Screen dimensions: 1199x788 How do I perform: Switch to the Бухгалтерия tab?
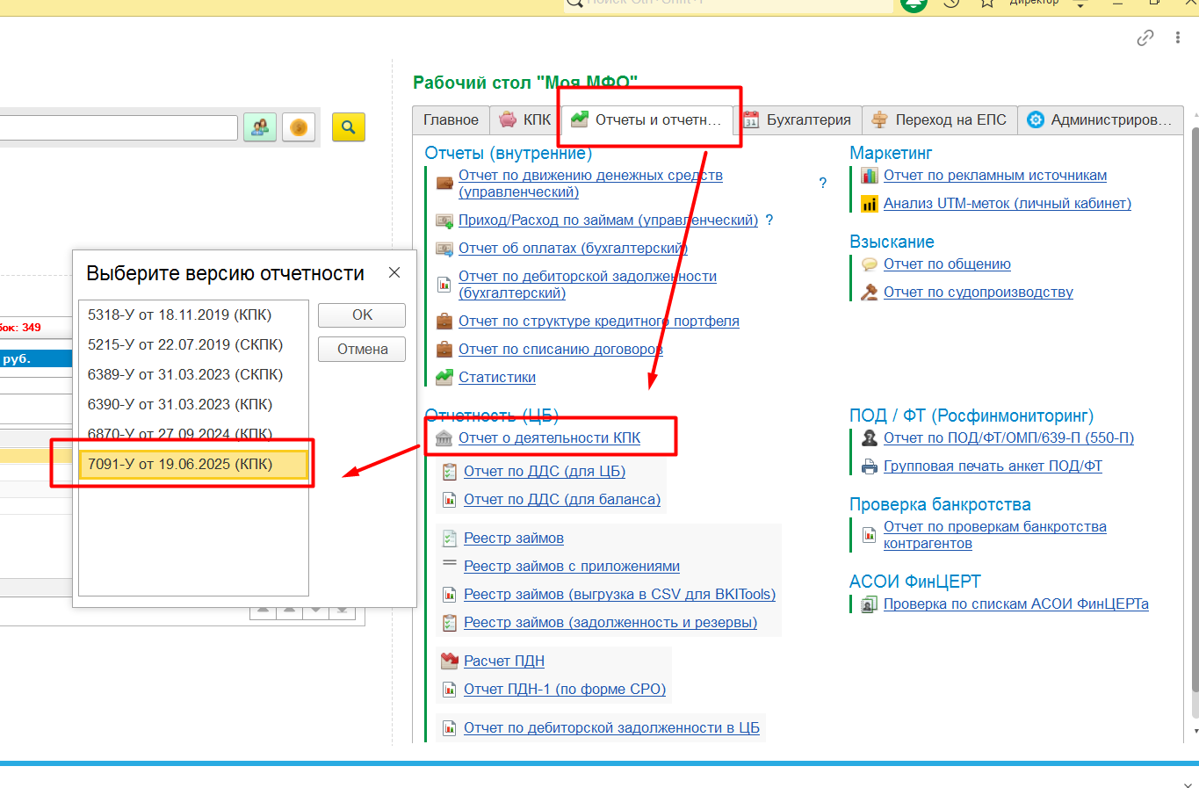click(x=798, y=120)
